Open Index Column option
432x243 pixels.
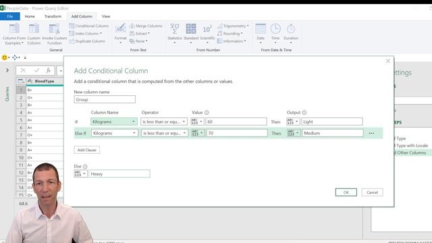[86, 33]
